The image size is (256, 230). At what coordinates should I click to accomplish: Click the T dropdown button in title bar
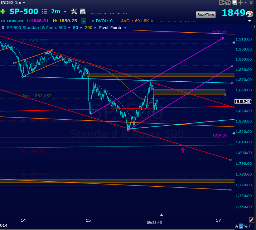click(228, 3)
